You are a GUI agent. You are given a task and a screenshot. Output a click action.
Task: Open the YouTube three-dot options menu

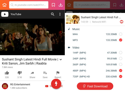point(60,14)
